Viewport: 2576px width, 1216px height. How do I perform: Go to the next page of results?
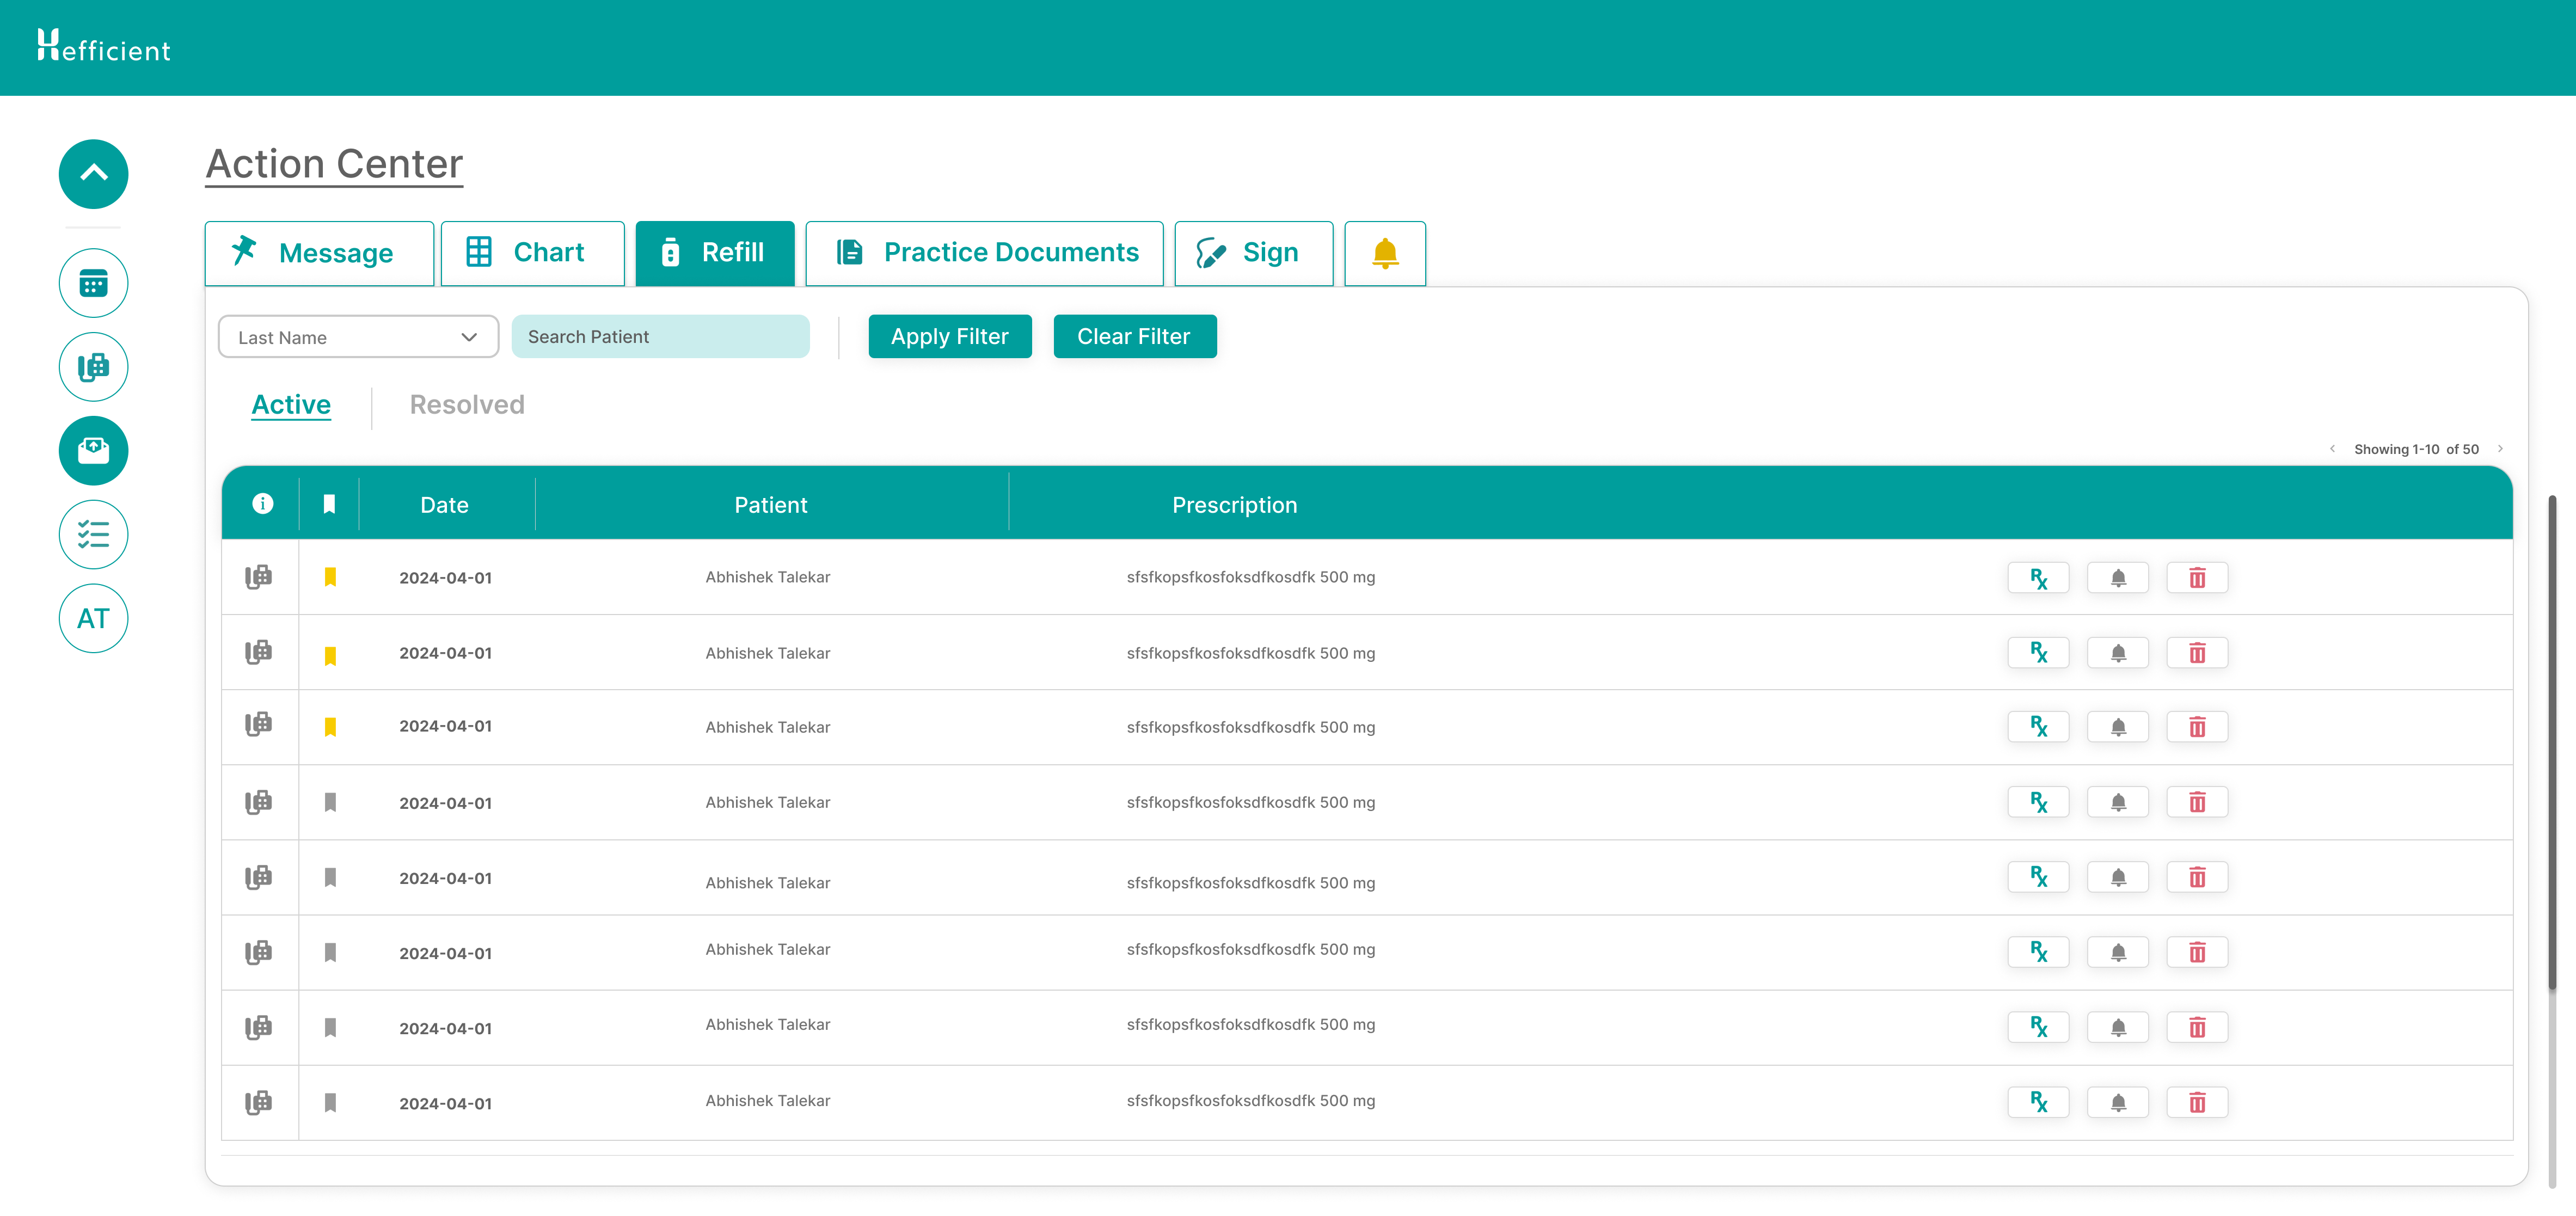[2500, 449]
